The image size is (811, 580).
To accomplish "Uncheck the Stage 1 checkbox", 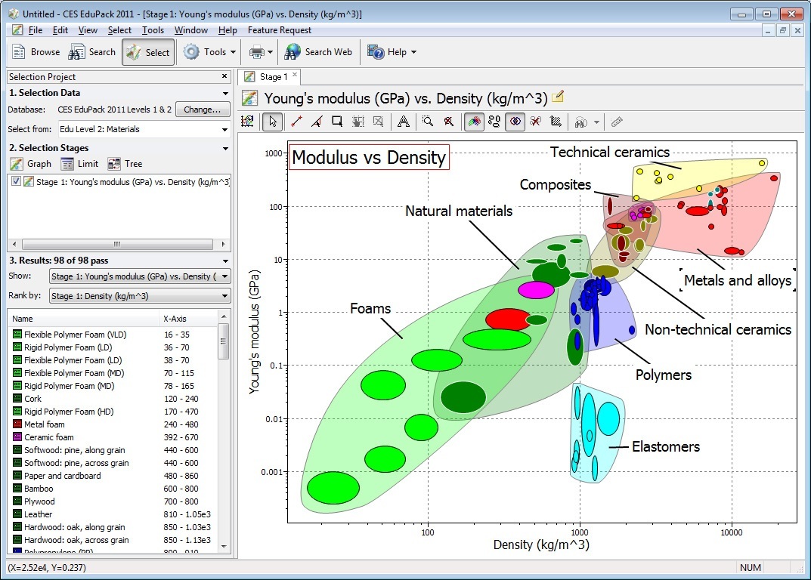I will (17, 182).
